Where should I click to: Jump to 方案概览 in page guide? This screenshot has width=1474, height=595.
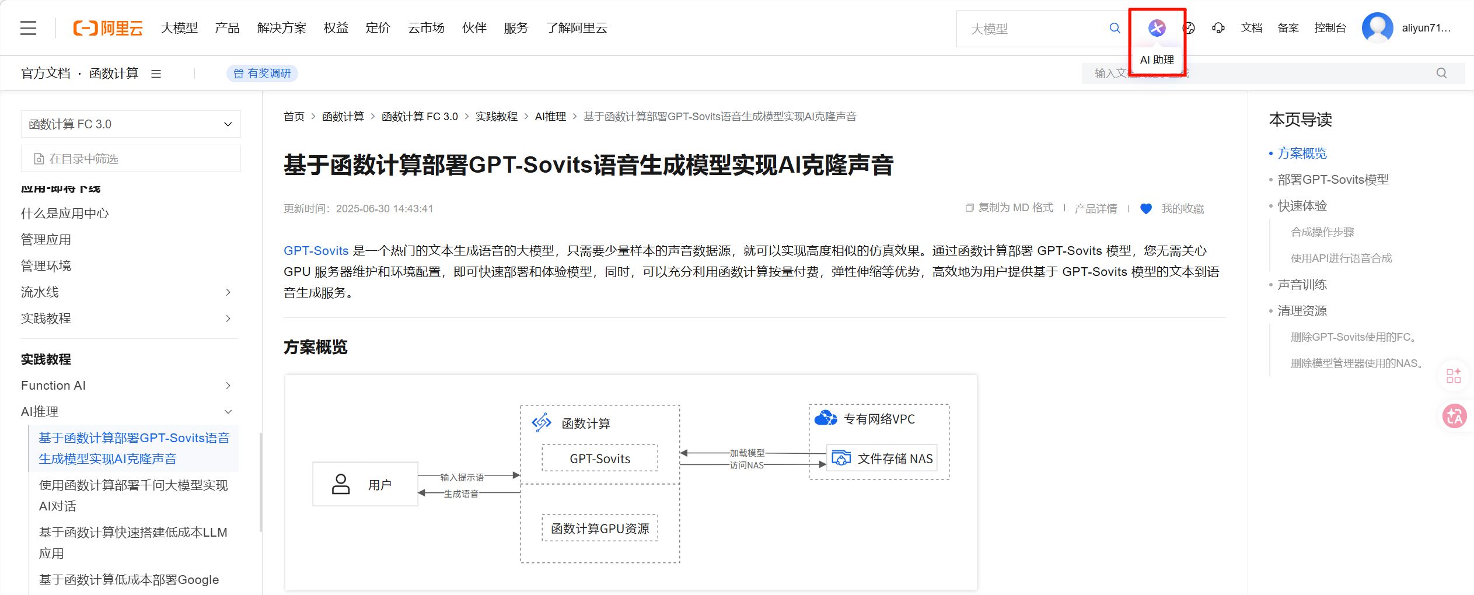pos(1302,153)
